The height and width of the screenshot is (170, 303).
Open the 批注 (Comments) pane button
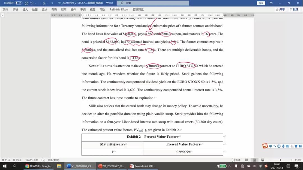coord(294,10)
